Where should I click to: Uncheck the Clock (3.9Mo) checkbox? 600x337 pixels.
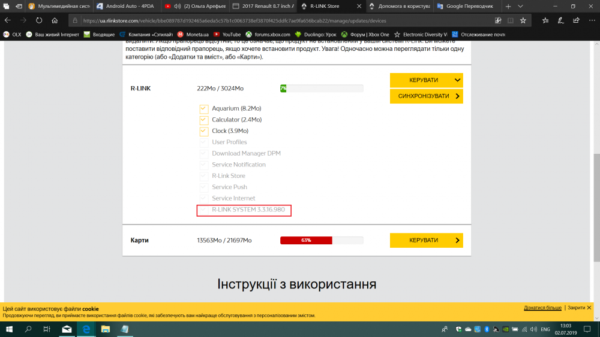tap(204, 131)
